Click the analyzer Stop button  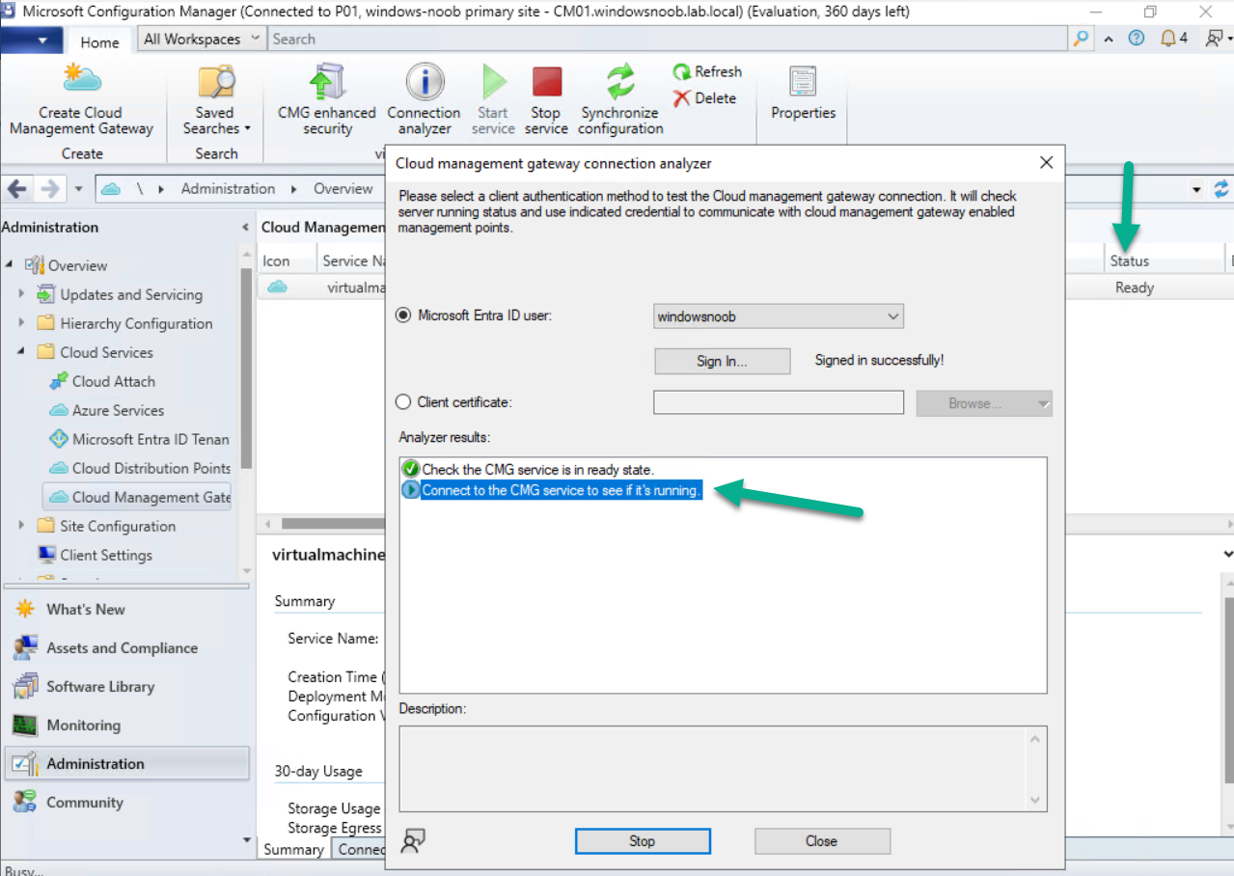point(643,841)
